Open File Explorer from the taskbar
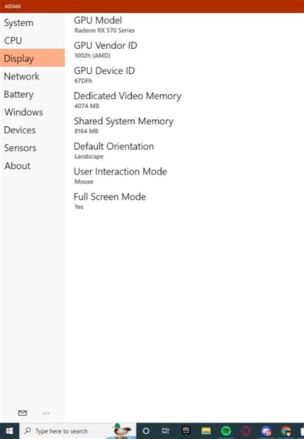Image resolution: width=304 pixels, height=439 pixels. click(x=206, y=431)
